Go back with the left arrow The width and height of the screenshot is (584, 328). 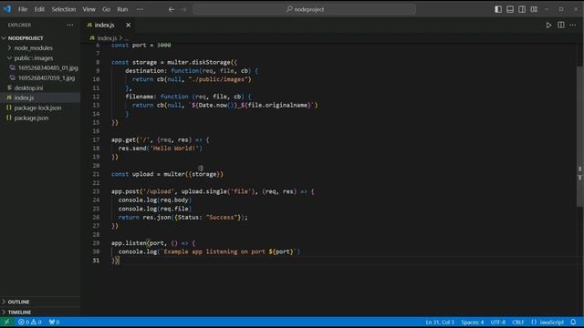[172, 10]
